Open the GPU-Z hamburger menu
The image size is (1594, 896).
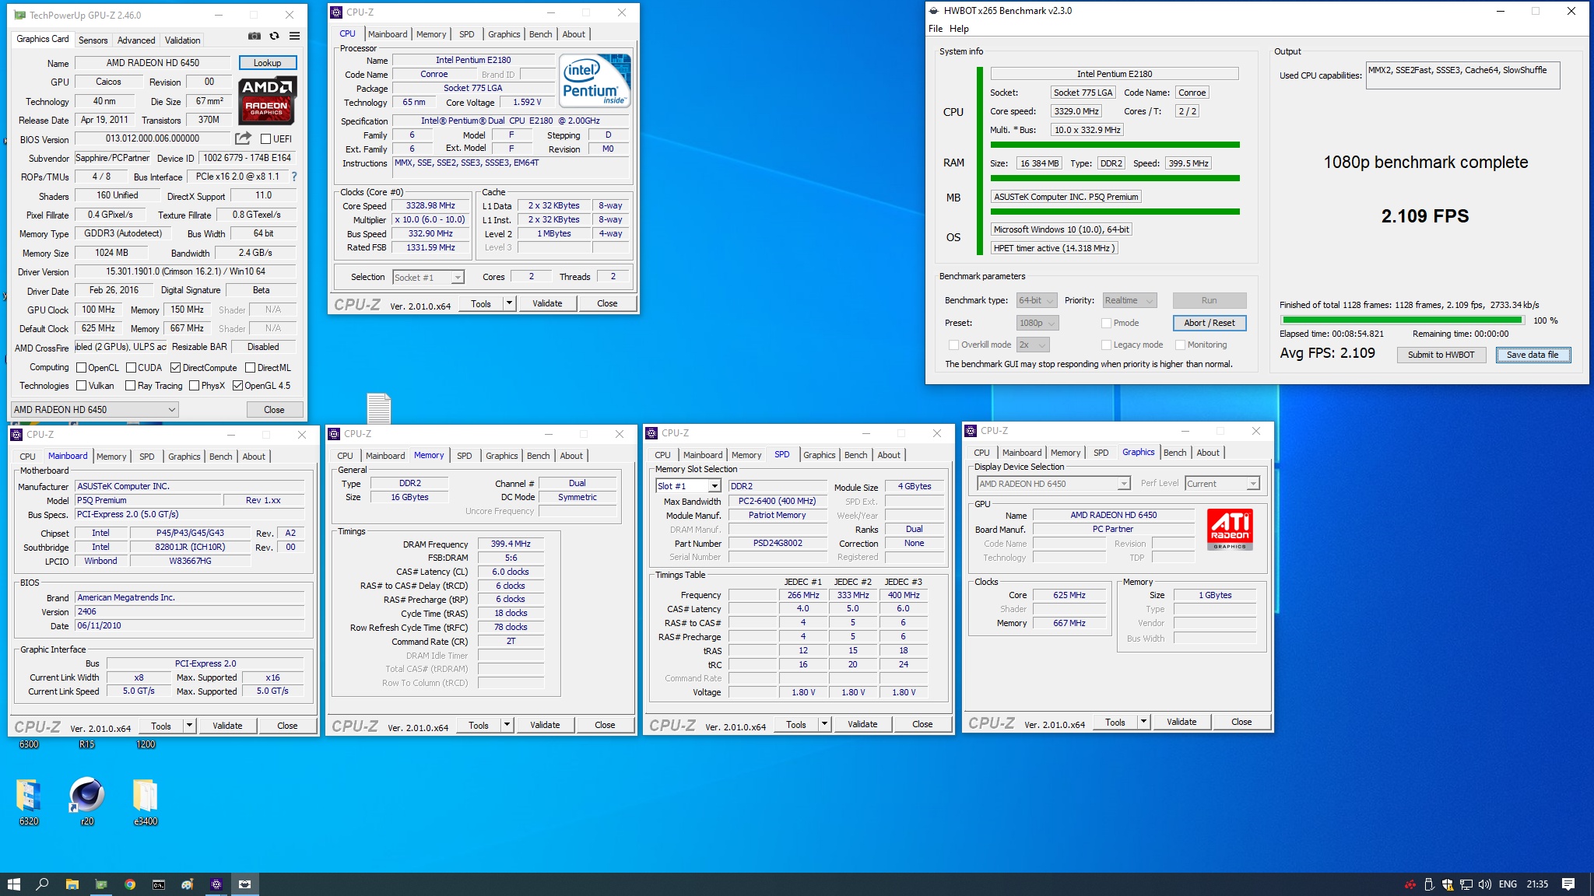pos(294,36)
